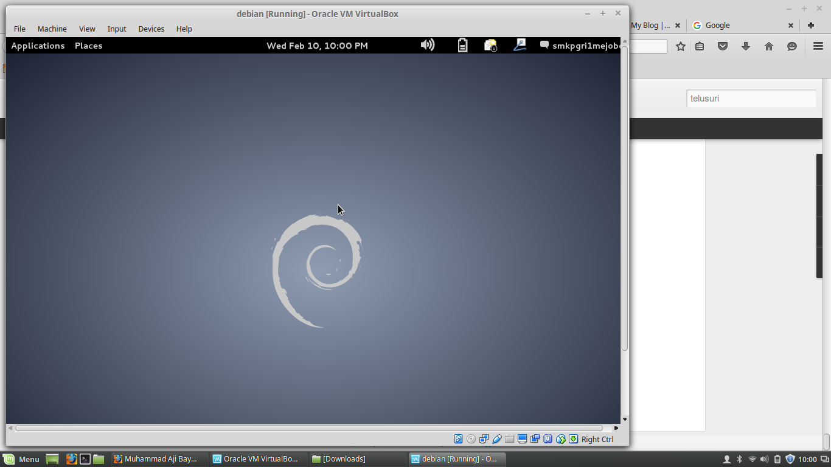Image resolution: width=831 pixels, height=467 pixels.
Task: Bookmark this page with the star icon
Action: point(681,46)
